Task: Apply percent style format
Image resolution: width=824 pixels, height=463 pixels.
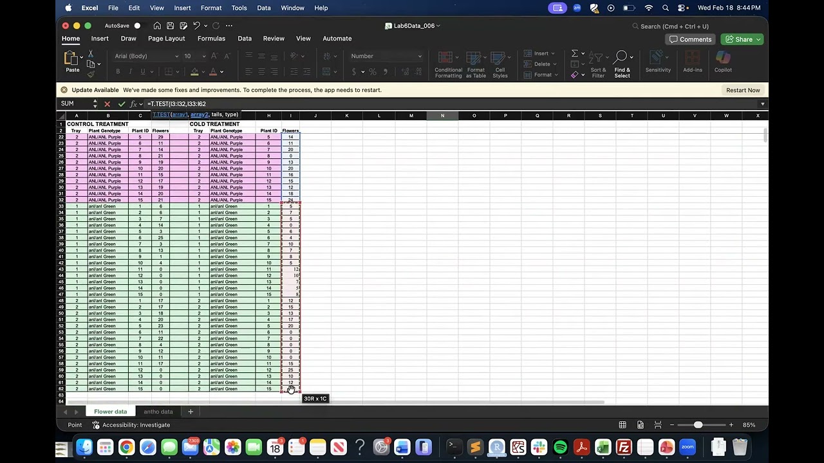Action: [x=373, y=71]
